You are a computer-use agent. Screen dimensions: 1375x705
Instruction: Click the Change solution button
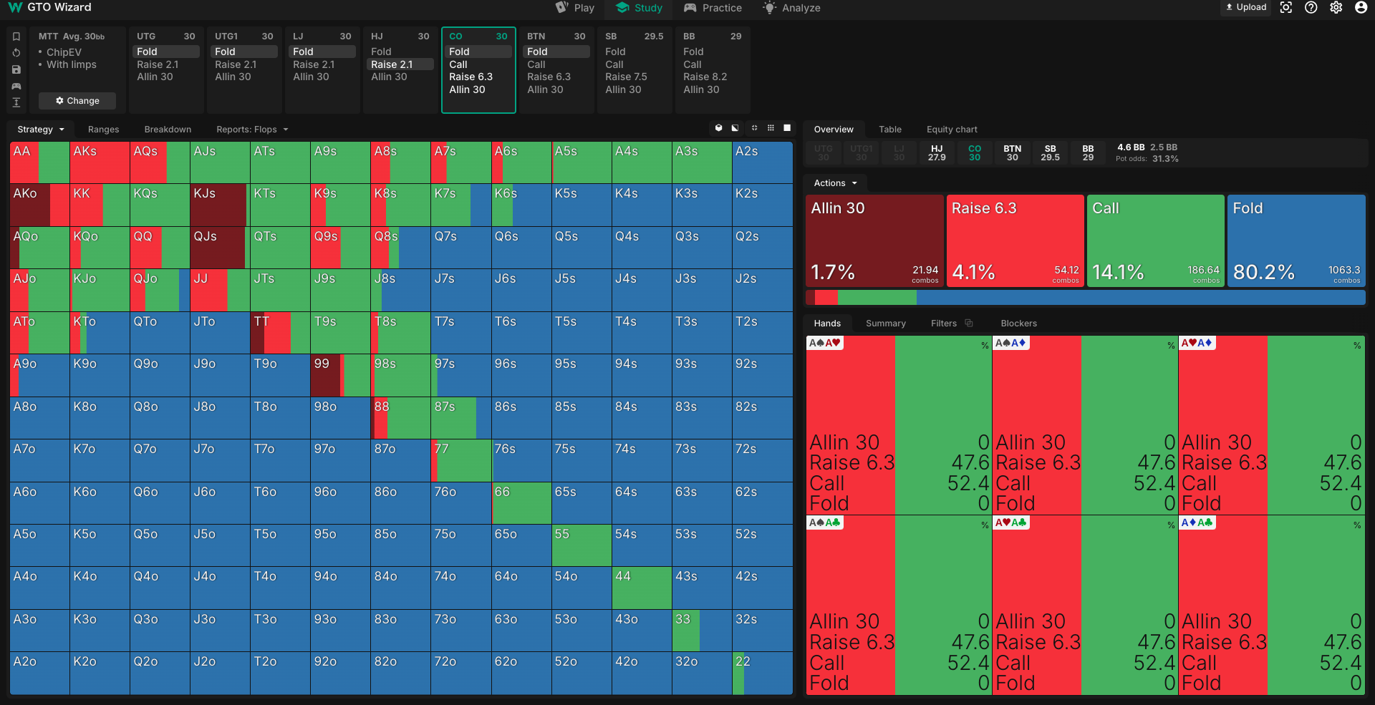[77, 101]
